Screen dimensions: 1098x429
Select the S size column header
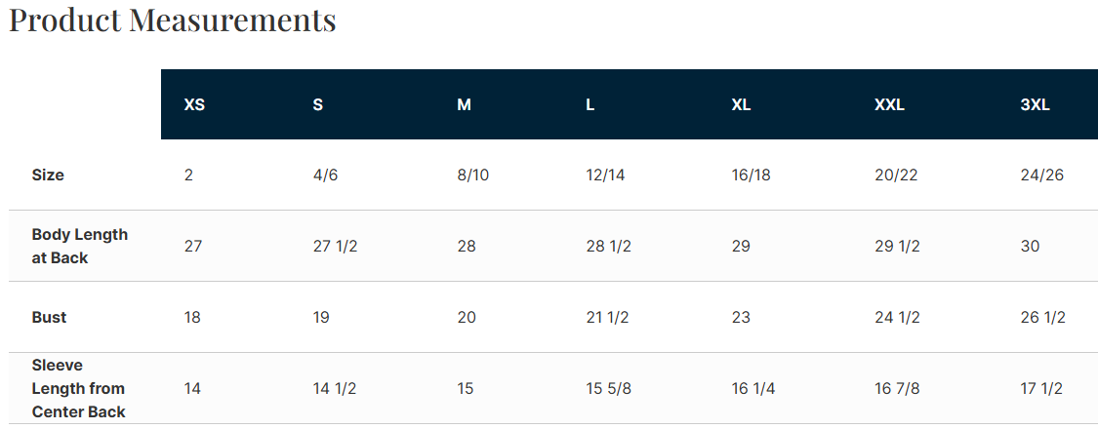(x=318, y=104)
